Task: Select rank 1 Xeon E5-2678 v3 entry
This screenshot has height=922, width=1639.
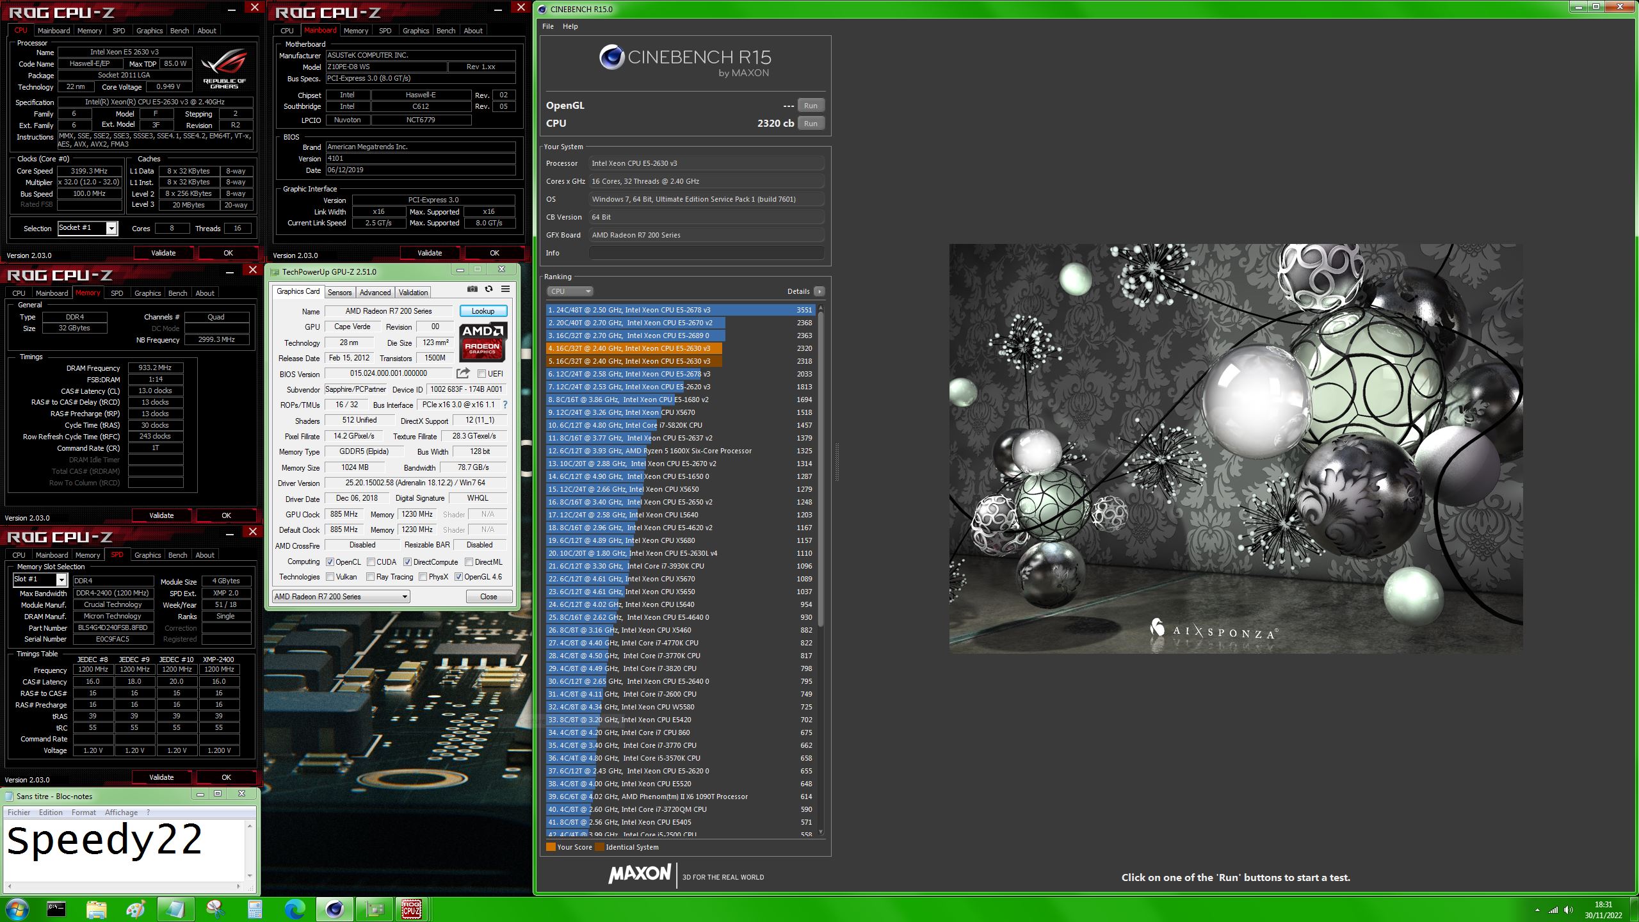Action: click(x=680, y=310)
